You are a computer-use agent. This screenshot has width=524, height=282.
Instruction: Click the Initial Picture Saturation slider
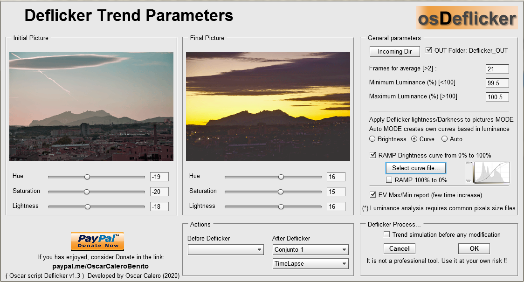pos(96,192)
